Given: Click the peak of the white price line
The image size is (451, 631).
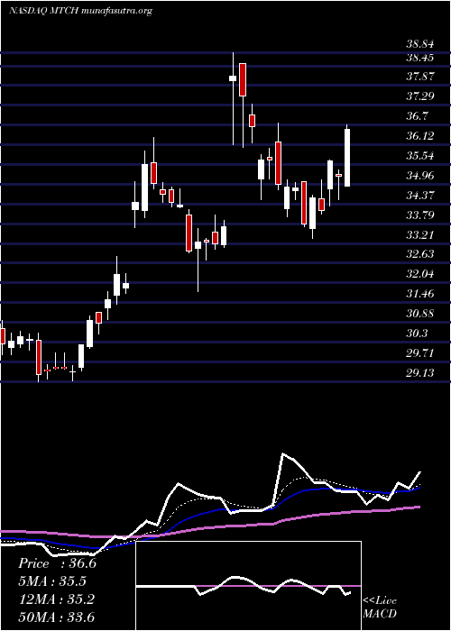Looking at the screenshot, I should [x=283, y=454].
